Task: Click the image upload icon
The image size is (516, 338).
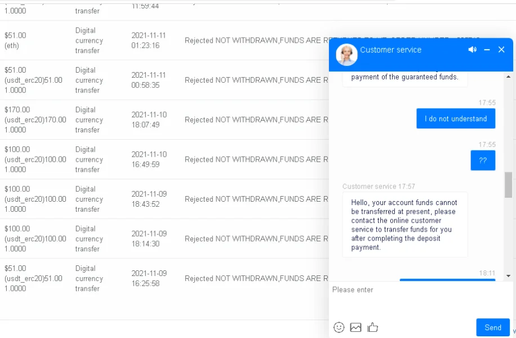Action: (355, 327)
